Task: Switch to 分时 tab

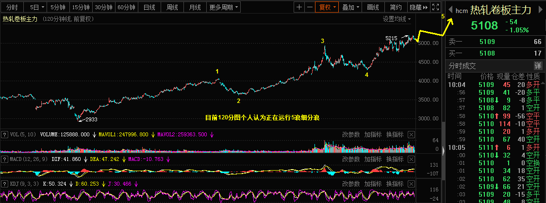Action: (x=12, y=7)
